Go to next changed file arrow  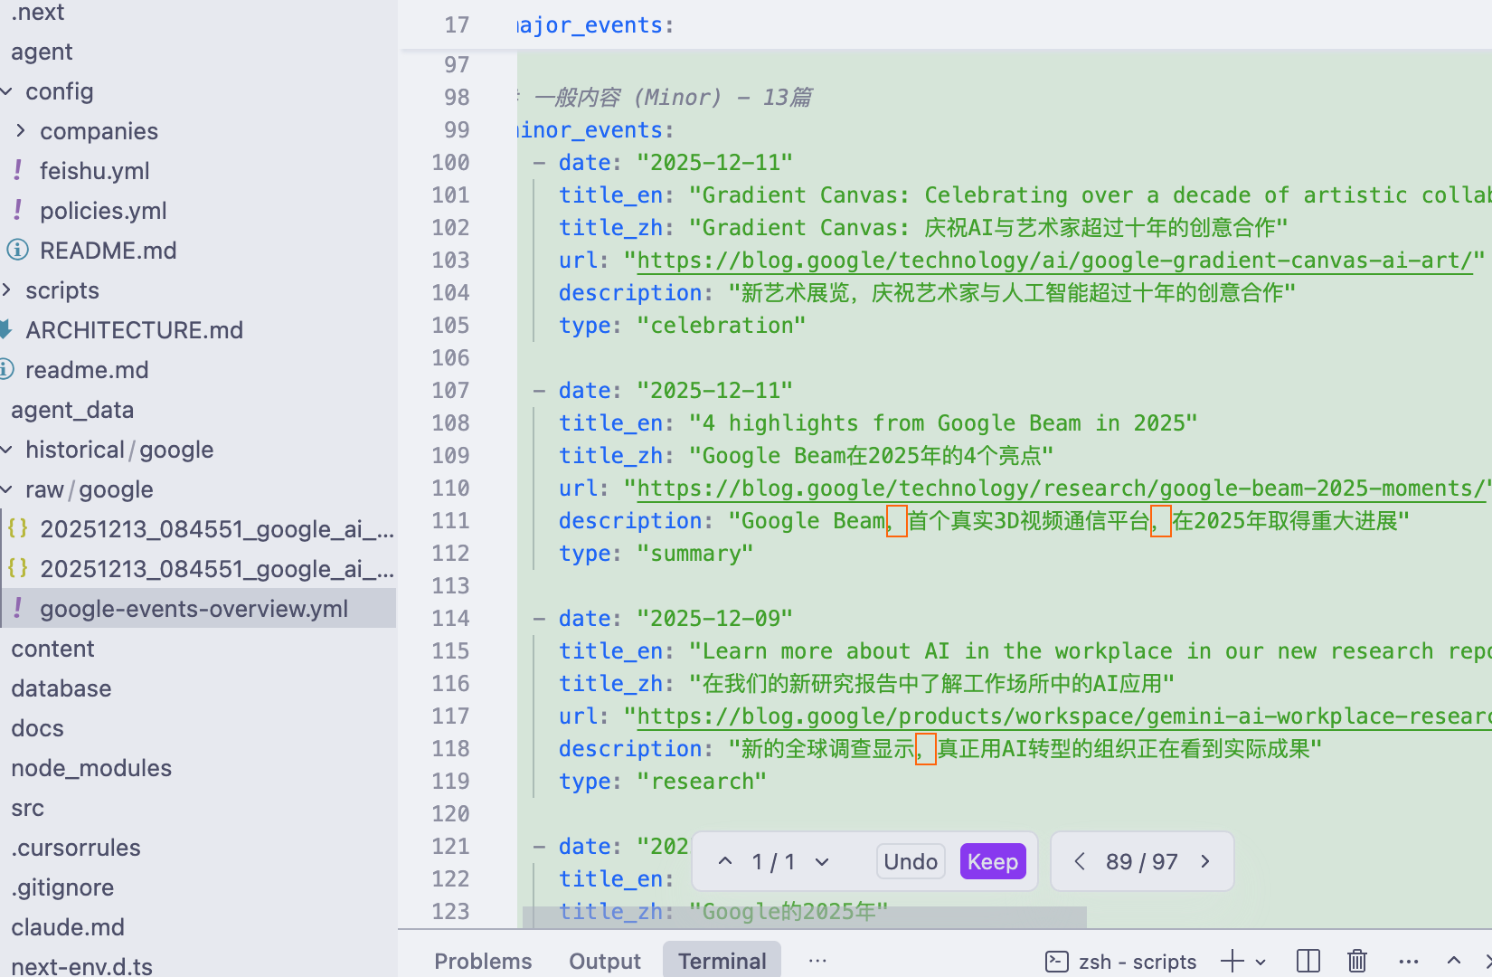coord(1205,861)
